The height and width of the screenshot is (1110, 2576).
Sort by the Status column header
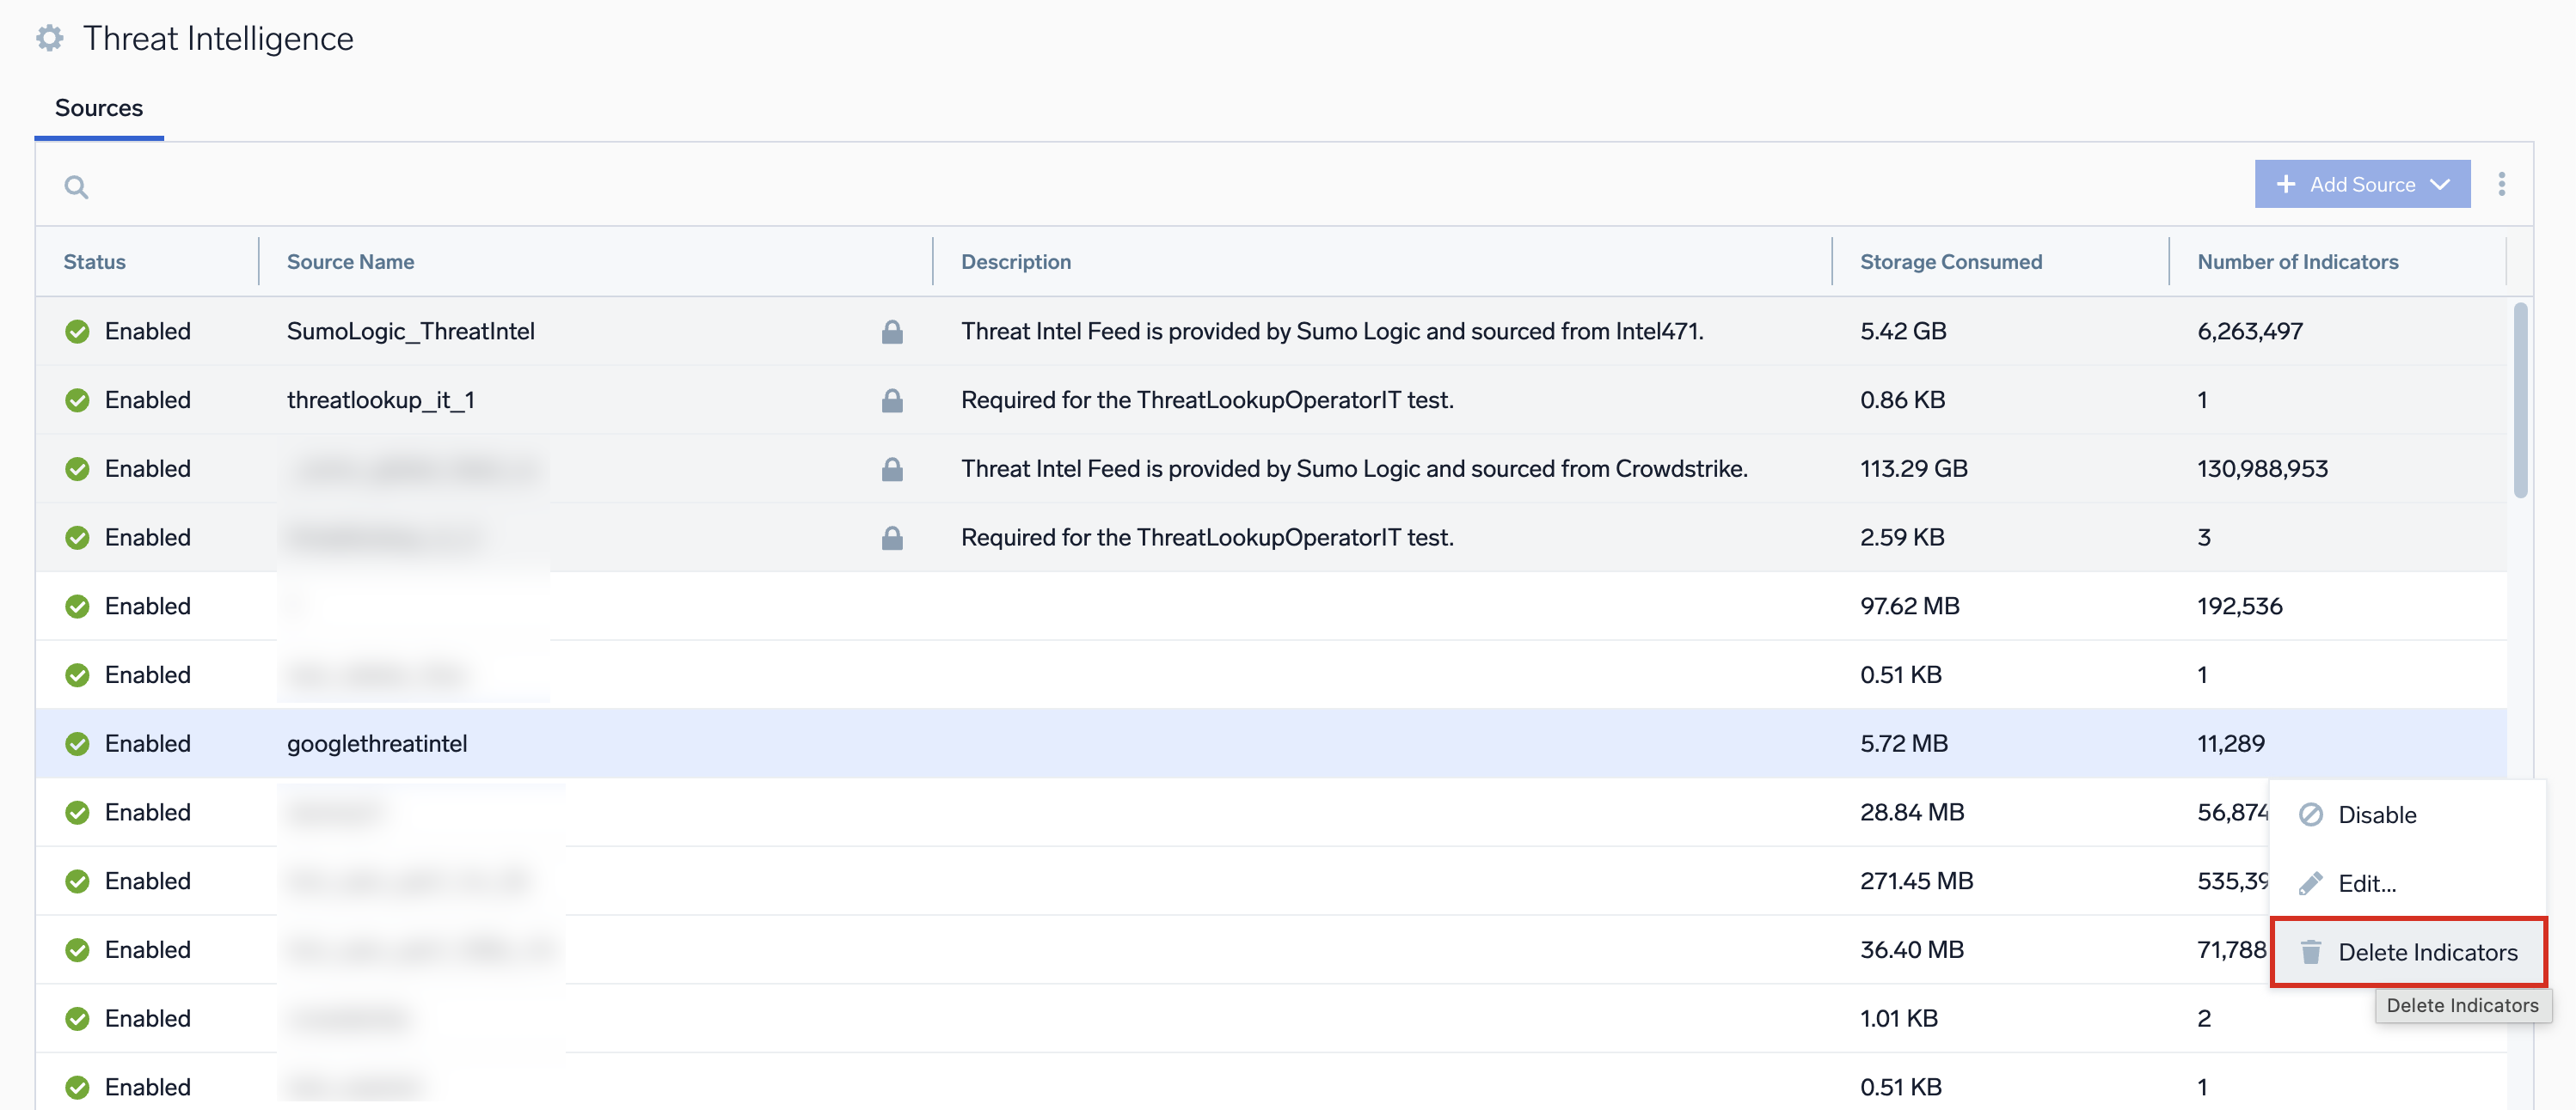click(x=95, y=262)
